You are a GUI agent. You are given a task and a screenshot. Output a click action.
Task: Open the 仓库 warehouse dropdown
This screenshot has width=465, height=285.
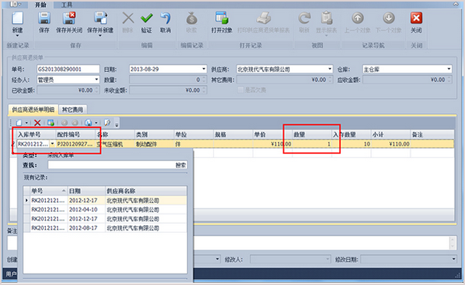tap(449, 69)
